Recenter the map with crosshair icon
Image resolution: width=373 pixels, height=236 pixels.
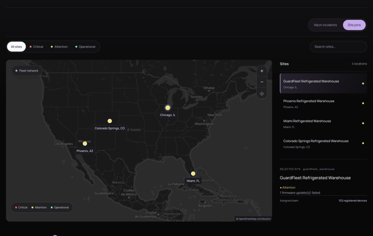[261, 94]
